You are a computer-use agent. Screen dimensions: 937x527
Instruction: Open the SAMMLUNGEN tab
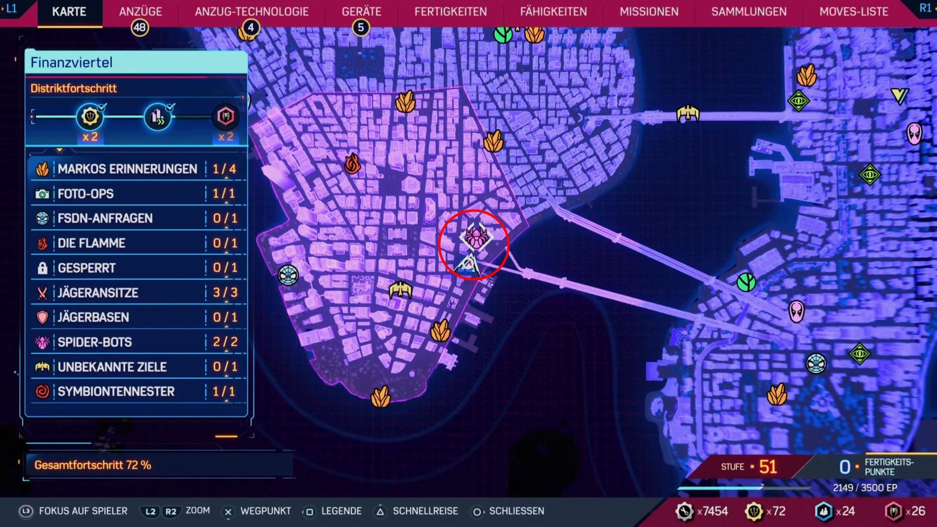749,12
